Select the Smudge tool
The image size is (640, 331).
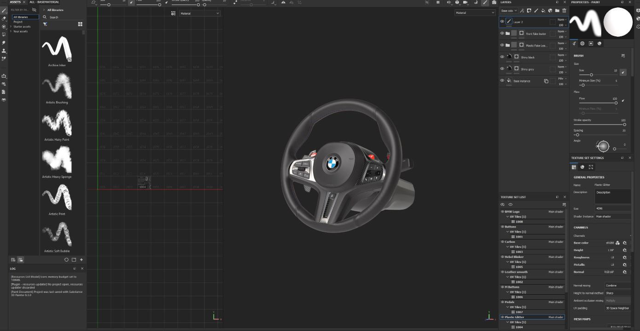click(4, 43)
